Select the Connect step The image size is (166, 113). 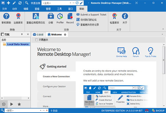coord(56,97)
